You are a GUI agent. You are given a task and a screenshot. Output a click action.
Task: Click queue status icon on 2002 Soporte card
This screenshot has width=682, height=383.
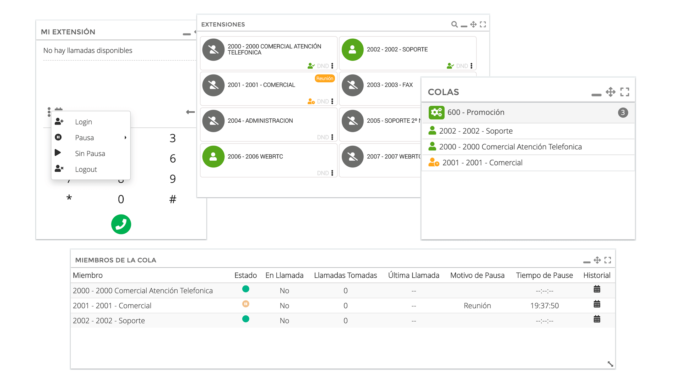coord(450,66)
